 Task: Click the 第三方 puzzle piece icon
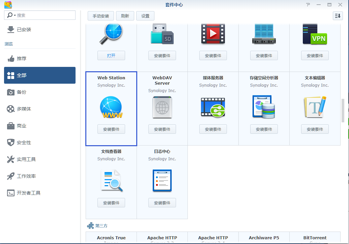click(x=90, y=226)
